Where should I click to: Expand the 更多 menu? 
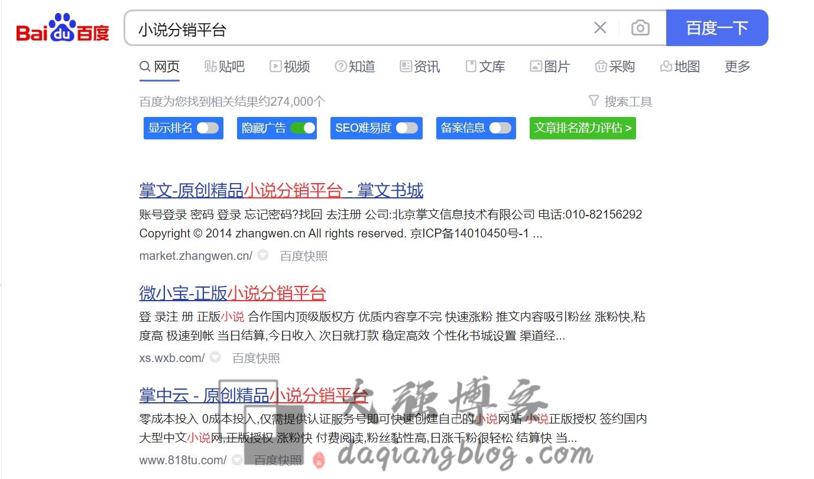coord(738,67)
